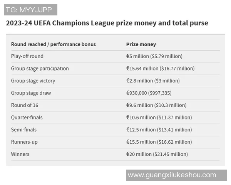Click the Round reached / performance bonus header
This screenshot has width=231, height=185.
54,44
